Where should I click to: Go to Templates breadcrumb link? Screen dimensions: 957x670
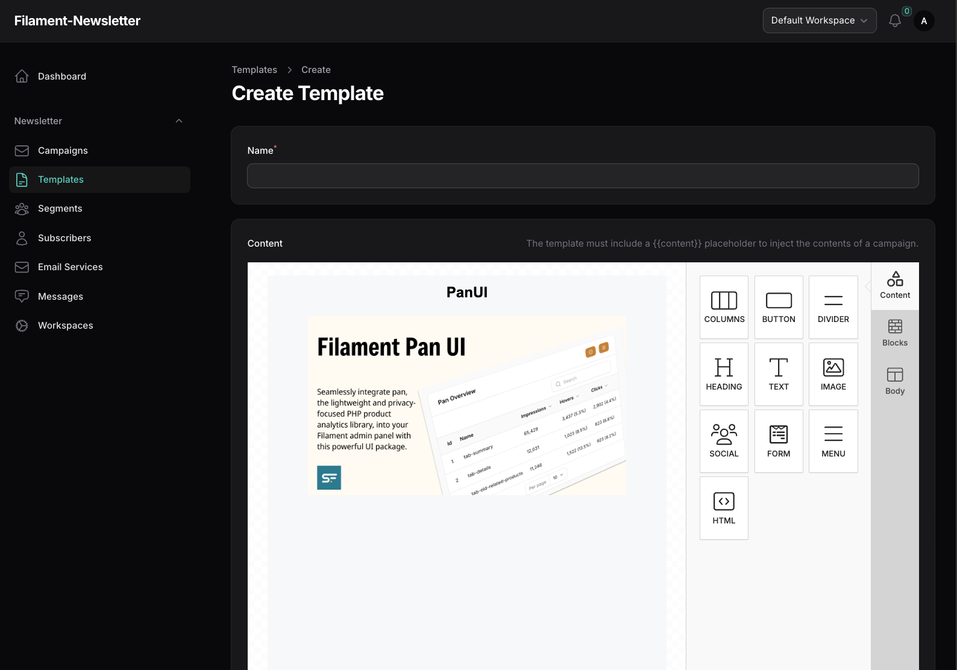pyautogui.click(x=254, y=70)
